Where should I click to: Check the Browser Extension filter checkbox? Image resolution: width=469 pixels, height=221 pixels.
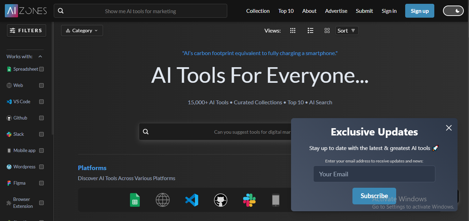pos(42,203)
